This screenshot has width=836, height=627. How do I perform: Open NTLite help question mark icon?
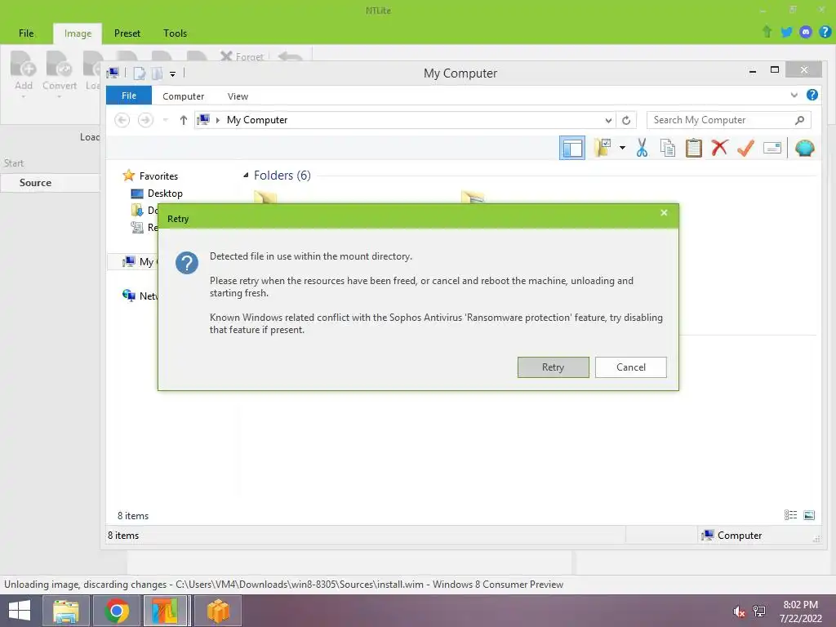(x=825, y=32)
